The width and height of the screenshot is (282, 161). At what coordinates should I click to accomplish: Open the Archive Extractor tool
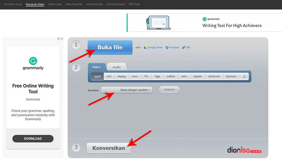(x=116, y=4)
